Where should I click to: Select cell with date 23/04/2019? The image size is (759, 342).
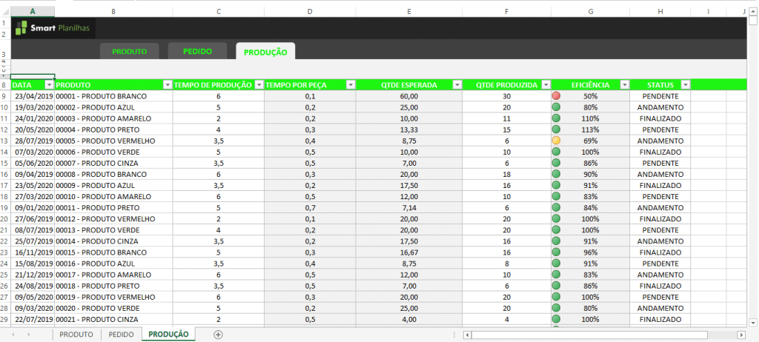point(33,96)
